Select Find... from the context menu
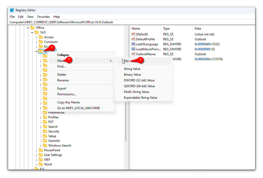 (x=82, y=67)
